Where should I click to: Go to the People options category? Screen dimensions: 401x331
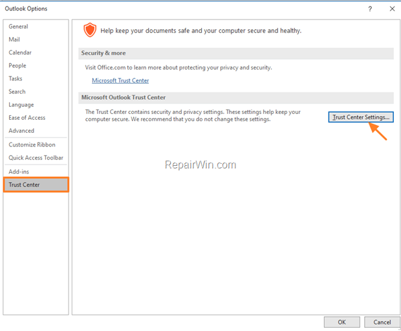36,65
